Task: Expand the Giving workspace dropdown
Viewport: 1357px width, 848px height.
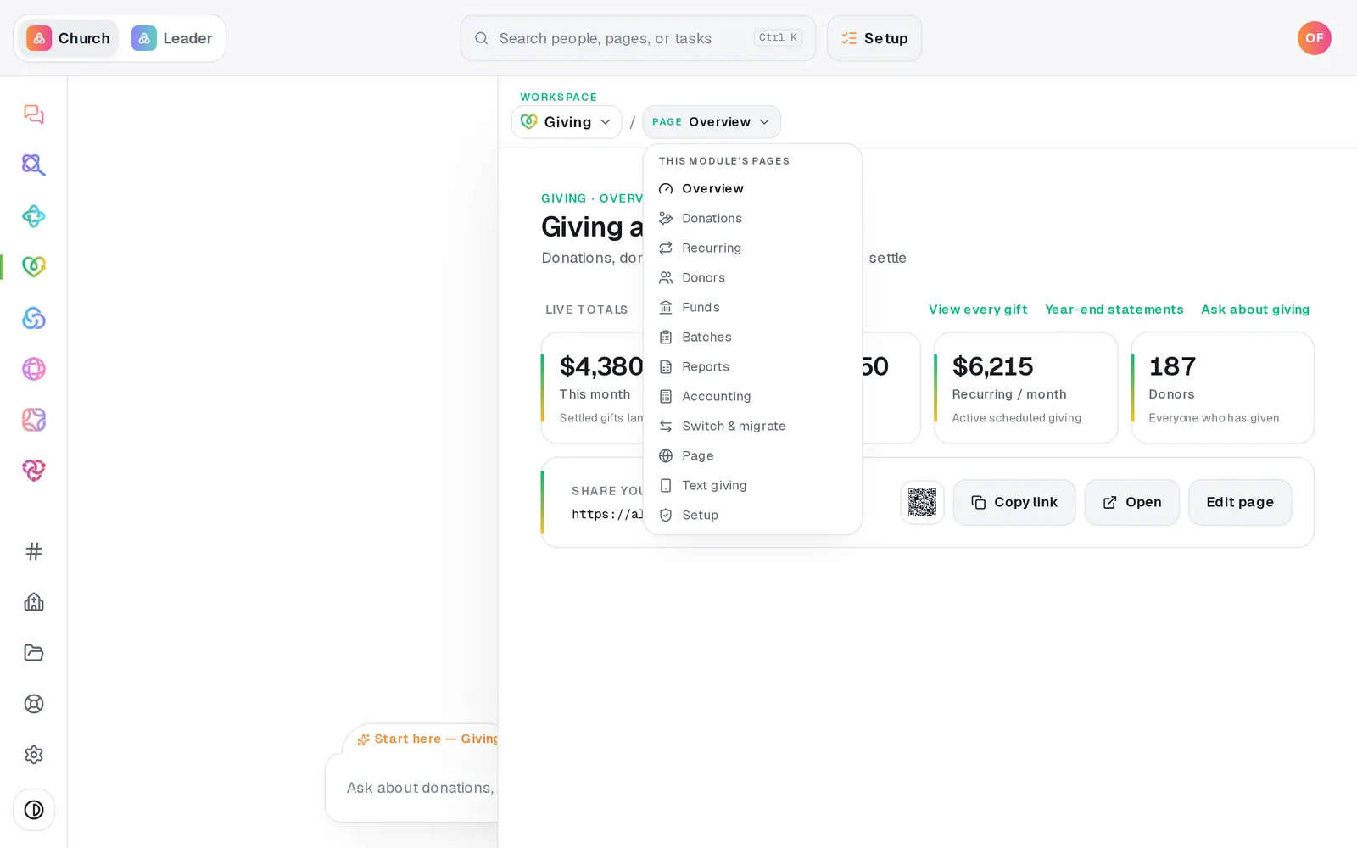Action: pos(567,122)
